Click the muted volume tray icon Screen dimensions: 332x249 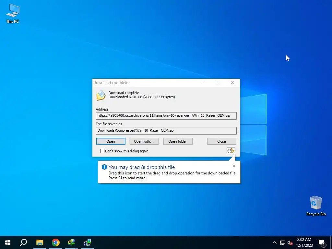coord(290,243)
